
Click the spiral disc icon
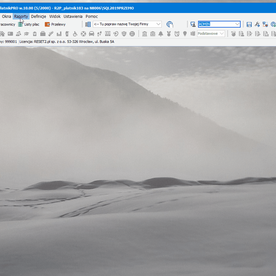pyautogui.click(x=116, y=34)
